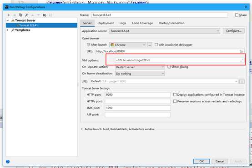The image size is (252, 168).
Task: Switch to the Deployment tab
Action: 106,23
